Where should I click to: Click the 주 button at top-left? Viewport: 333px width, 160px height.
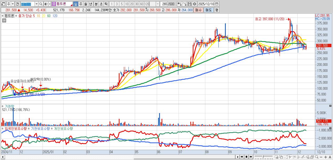coord(9,4)
